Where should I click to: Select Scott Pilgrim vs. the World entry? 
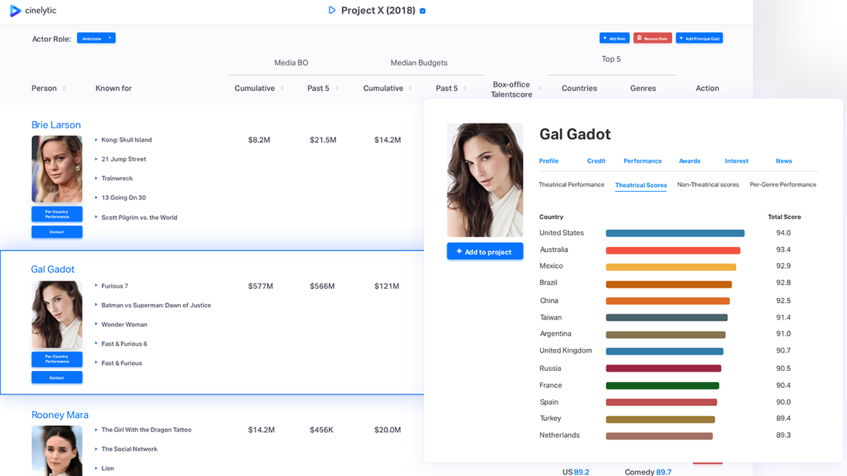pos(139,218)
